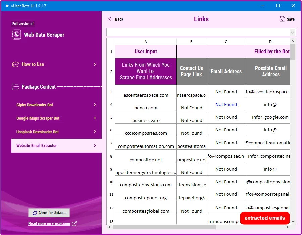
Task: Click the cell 'ccdicomposites.com'
Action: point(146,130)
